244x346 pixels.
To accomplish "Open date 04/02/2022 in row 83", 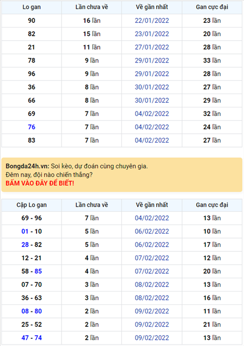I will (152, 140).
